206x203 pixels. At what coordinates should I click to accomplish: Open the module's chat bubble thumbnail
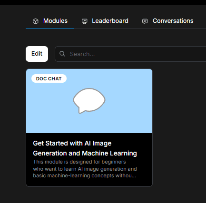[x=89, y=101]
